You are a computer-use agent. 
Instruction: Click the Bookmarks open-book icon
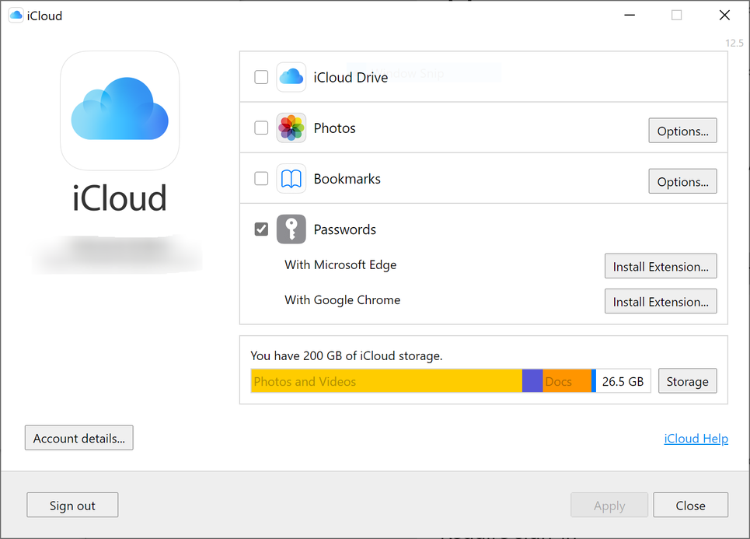click(x=291, y=179)
